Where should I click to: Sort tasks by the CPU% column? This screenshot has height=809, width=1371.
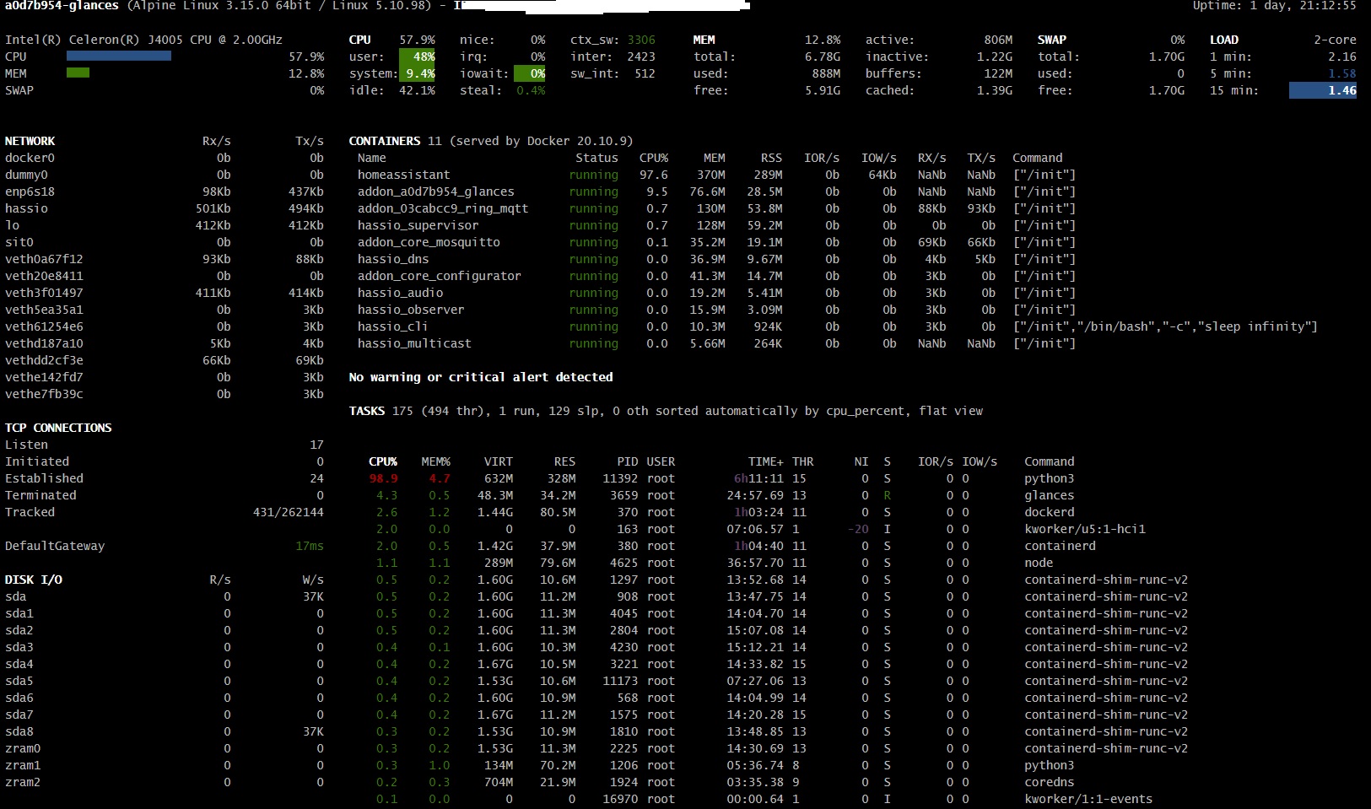[383, 461]
